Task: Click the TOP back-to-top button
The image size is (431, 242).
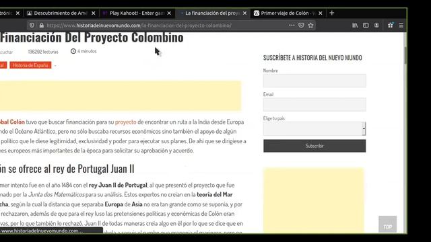Action: coord(388,224)
